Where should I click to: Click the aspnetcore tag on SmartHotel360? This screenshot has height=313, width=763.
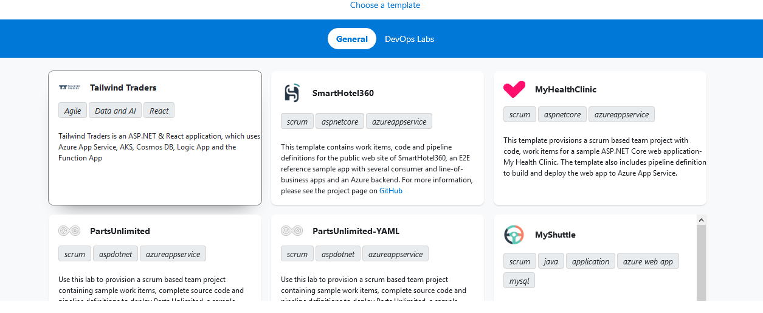pyautogui.click(x=340, y=122)
